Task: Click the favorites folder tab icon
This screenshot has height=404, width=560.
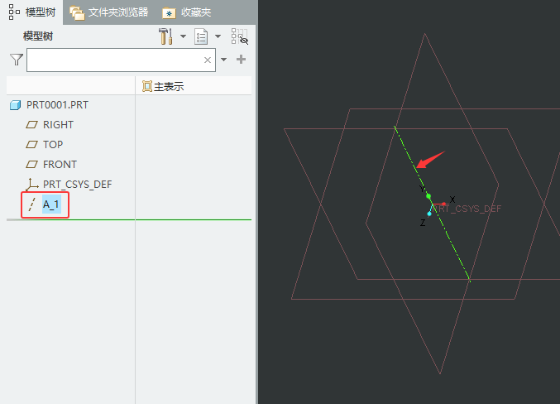Action: pyautogui.click(x=169, y=13)
